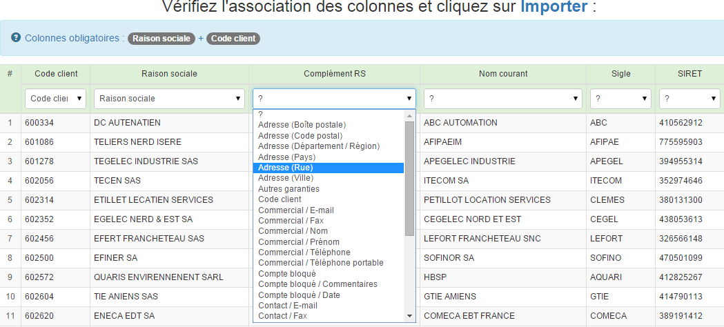Pick 'Contact / Fax' list entry
The height and width of the screenshot is (327, 724).
pyautogui.click(x=282, y=316)
